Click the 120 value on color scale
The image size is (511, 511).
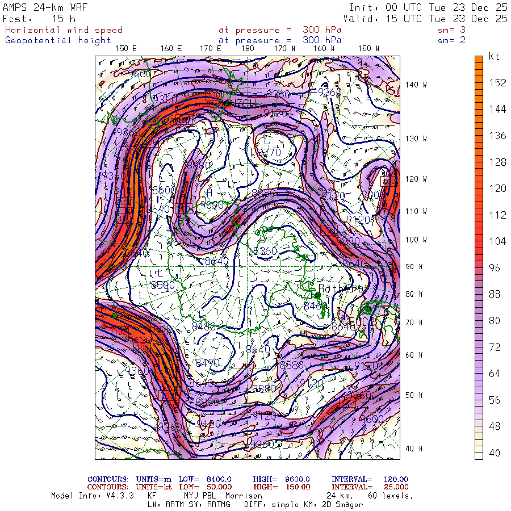pyautogui.click(x=497, y=189)
